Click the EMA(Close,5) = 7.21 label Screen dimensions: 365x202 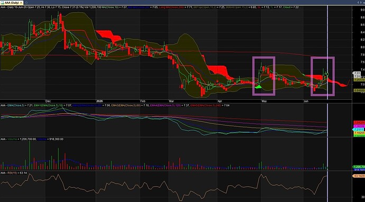(20, 105)
